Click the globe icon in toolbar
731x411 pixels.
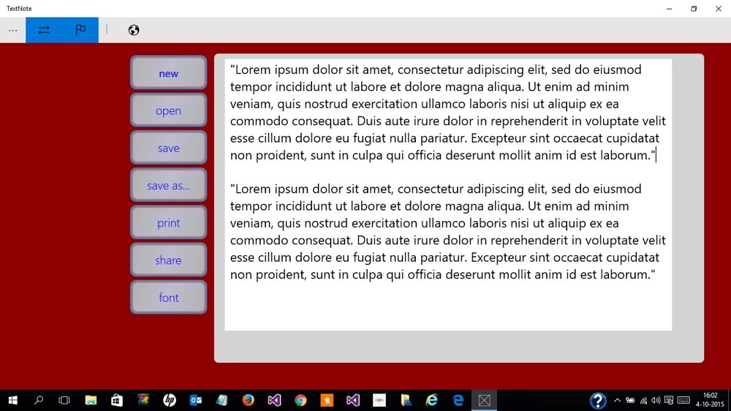pos(134,30)
